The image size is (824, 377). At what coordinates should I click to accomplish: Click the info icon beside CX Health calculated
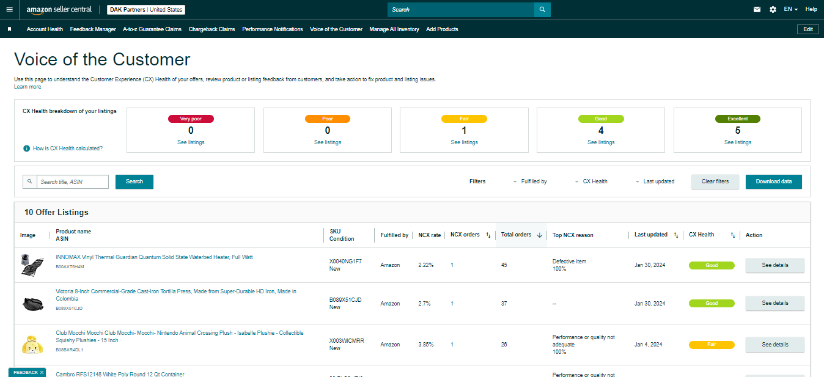pyautogui.click(x=26, y=148)
